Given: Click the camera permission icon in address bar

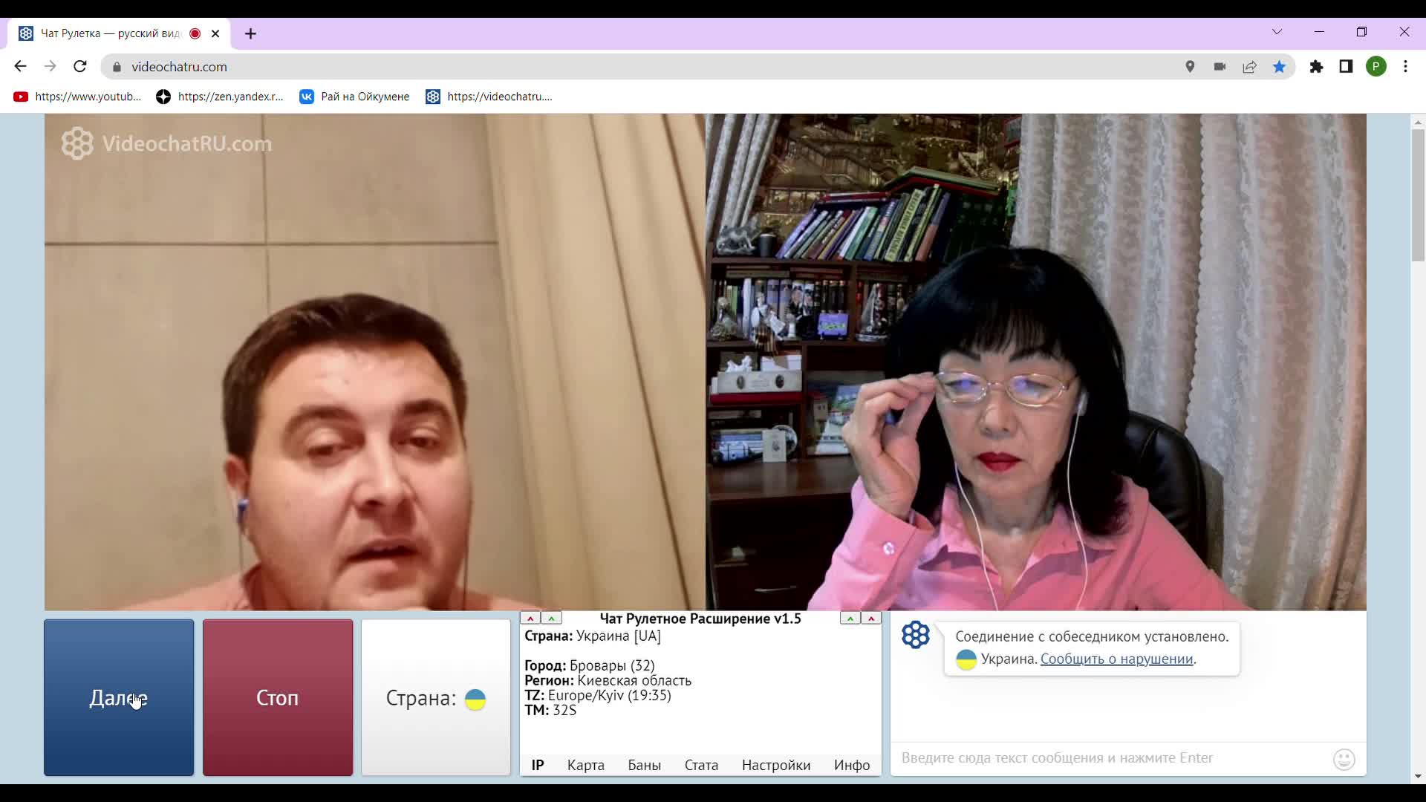Looking at the screenshot, I should pyautogui.click(x=1220, y=67).
